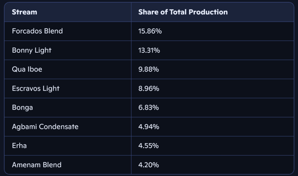Viewport: 298px width, 176px height.
Task: Click the 4.55% share value
Action: point(148,146)
